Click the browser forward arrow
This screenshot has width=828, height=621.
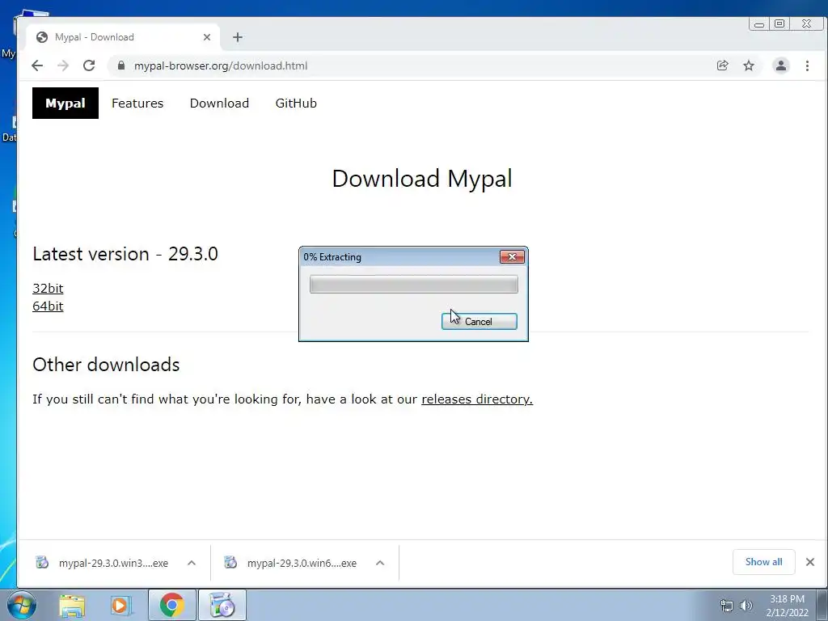pos(63,65)
